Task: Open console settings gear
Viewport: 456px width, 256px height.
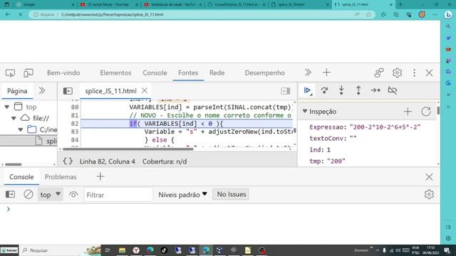Action: [x=429, y=194]
